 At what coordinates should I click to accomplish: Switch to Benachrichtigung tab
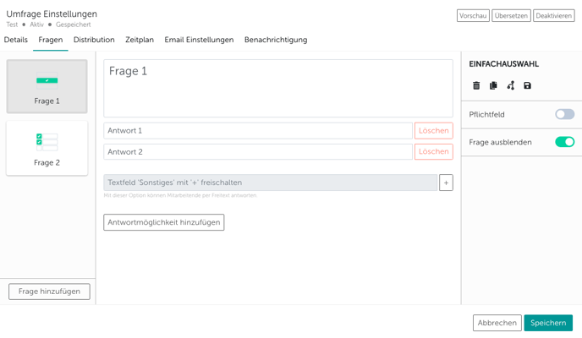(276, 40)
